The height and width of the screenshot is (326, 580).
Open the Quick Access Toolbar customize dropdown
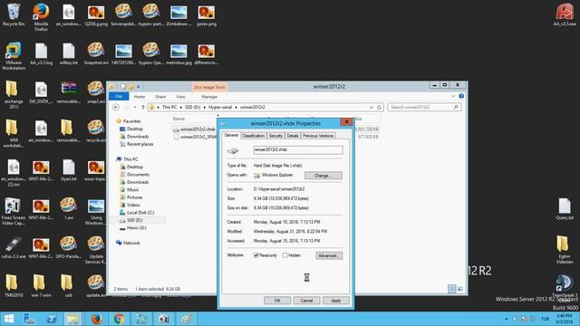coord(139,87)
